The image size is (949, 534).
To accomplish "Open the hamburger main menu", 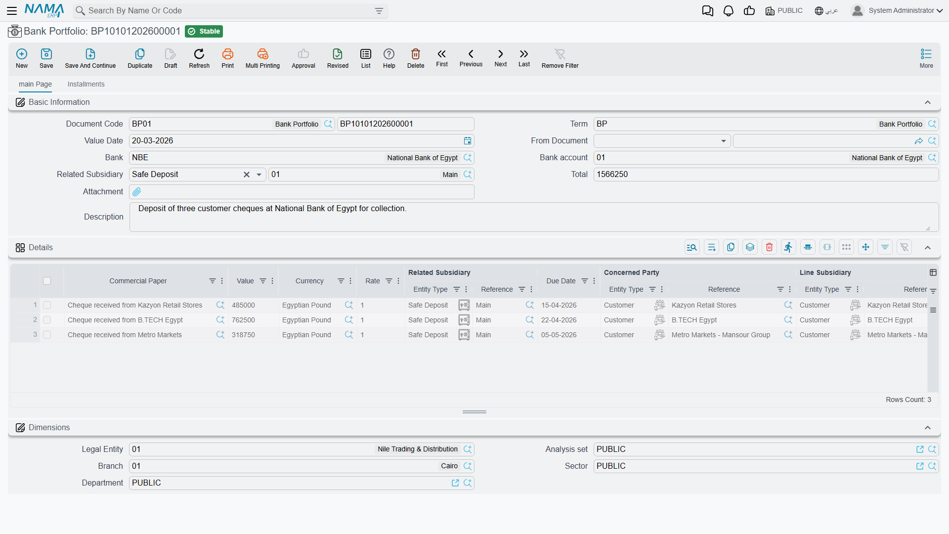I will click(x=12, y=10).
